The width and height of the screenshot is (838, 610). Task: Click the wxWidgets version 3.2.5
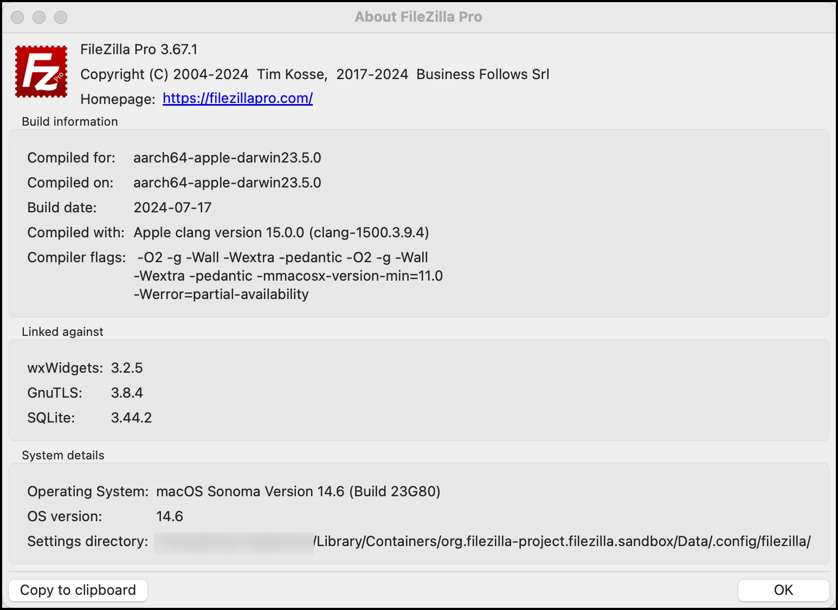[127, 368]
